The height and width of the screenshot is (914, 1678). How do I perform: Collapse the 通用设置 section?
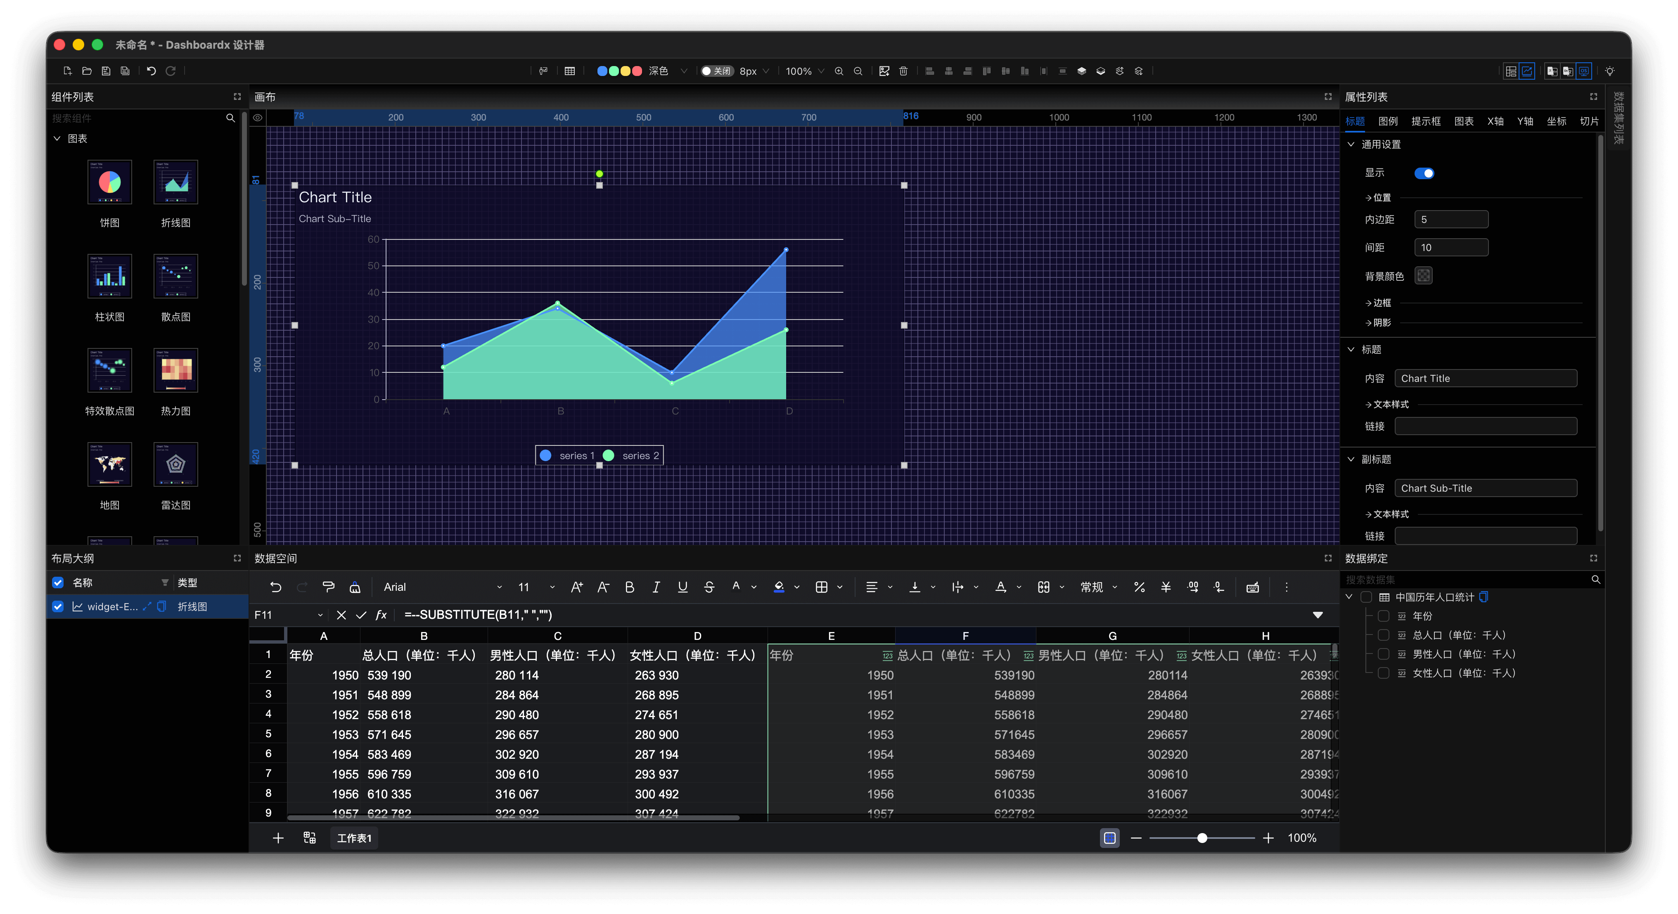(x=1351, y=144)
